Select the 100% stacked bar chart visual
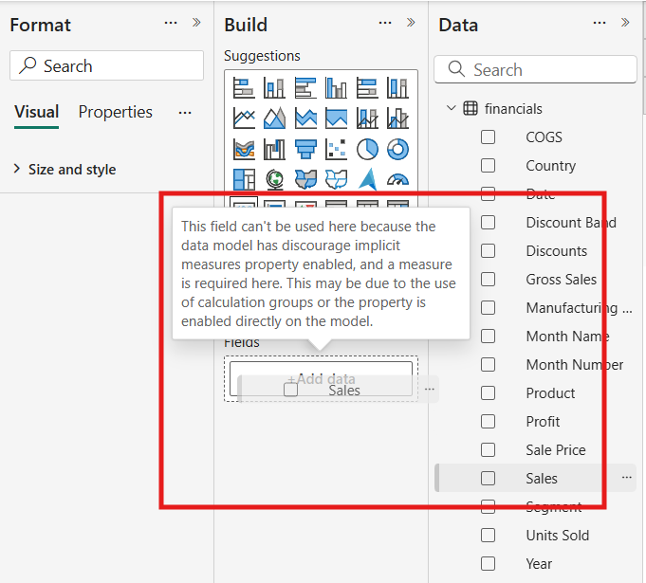Screen dimensions: 646x583 point(367,88)
